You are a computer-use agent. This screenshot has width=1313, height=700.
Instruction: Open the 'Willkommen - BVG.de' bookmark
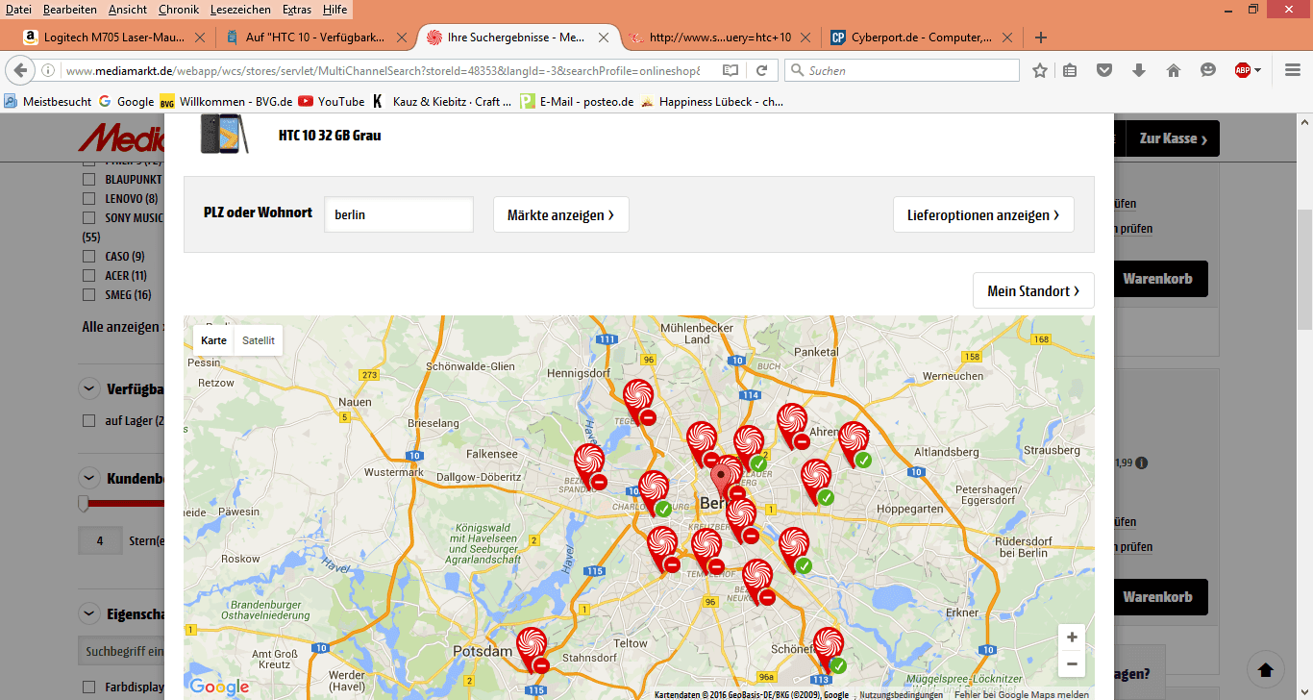226,101
